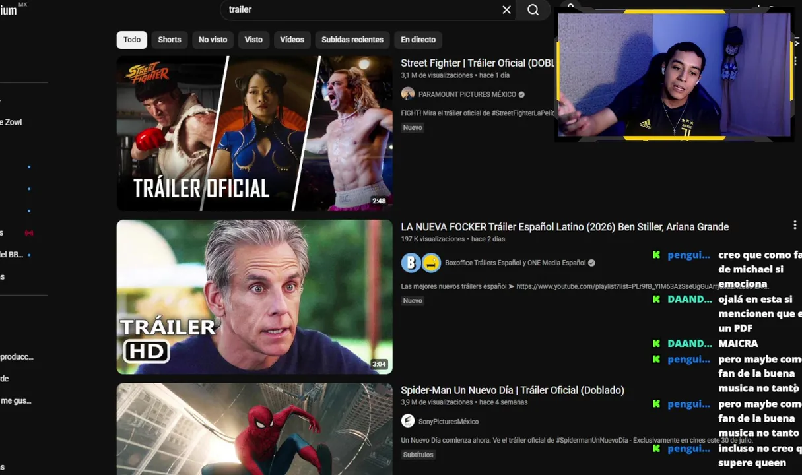This screenshot has width=802, height=475.
Task: Click the sidebar item ending in 'producc...'
Action: click(x=17, y=357)
